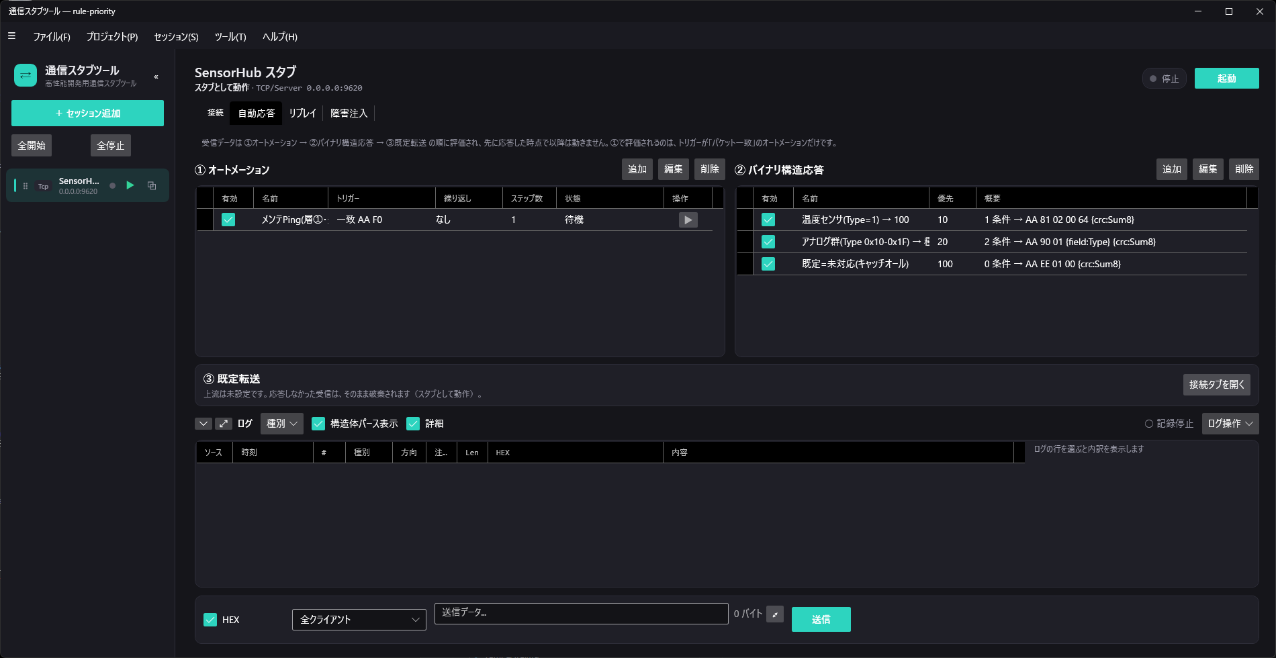Screen dimensions: 1276x658
Task: Click the Tcp badge on the SensorHub session
Action: click(x=43, y=186)
